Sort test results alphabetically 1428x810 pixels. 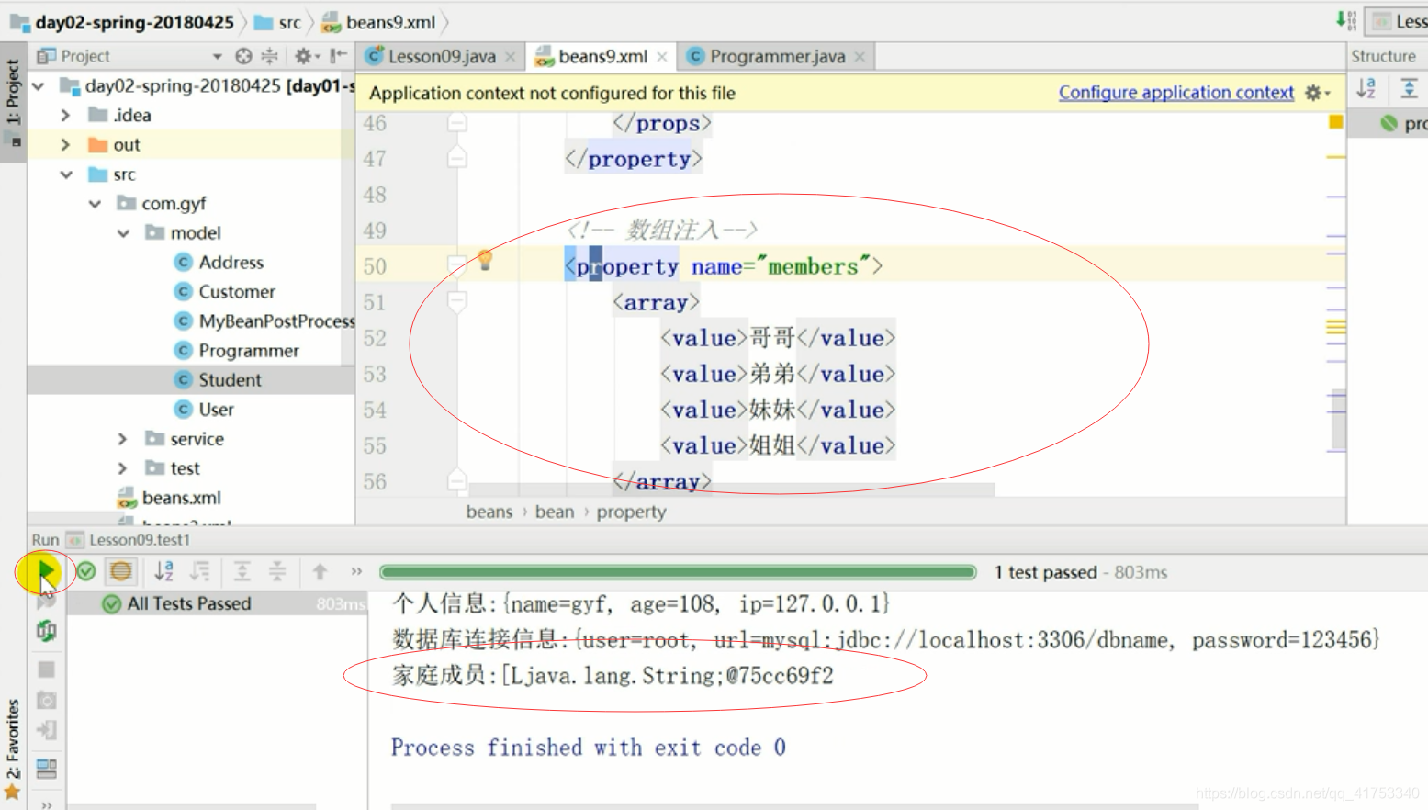(x=164, y=572)
